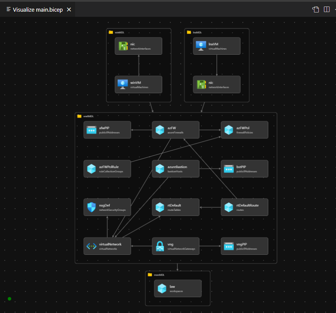Click the nic icon inside lnxMDL module

pos(200,85)
